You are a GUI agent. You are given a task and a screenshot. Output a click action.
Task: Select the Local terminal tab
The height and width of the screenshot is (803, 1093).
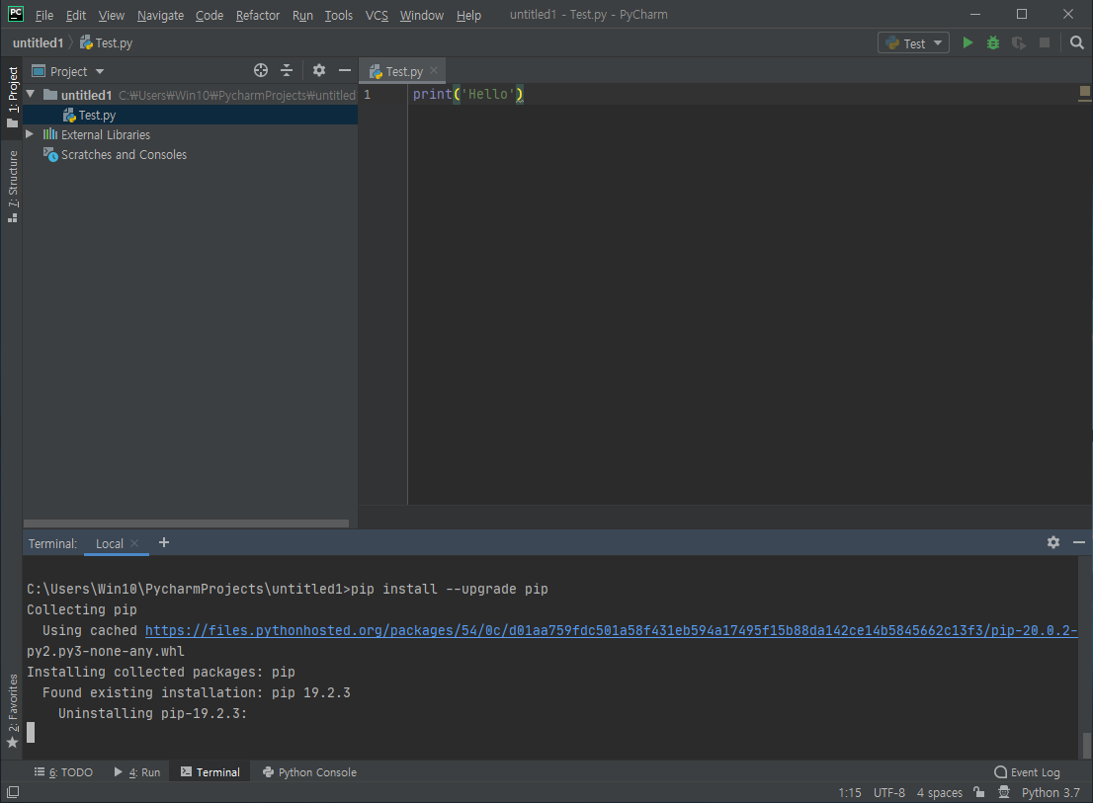coord(110,543)
